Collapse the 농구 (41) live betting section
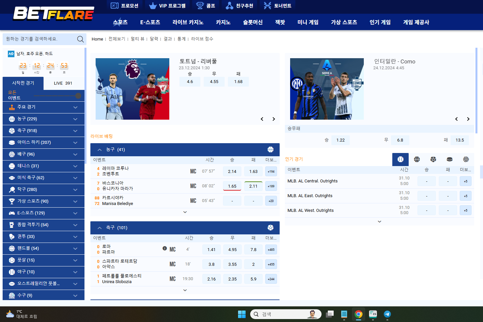Image resolution: width=483 pixels, height=322 pixels. point(100,150)
